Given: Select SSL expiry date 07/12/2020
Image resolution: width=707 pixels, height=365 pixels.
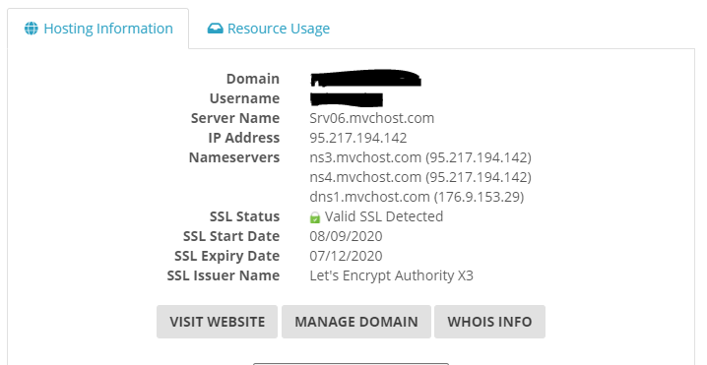Looking at the screenshot, I should [x=346, y=256].
